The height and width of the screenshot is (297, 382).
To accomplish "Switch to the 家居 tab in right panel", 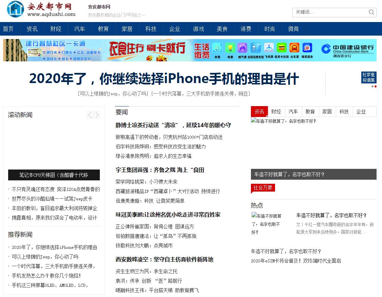I will click(327, 112).
